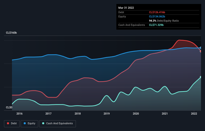Screen dimensions: 205x131
Task: Click the 2017 x-axis label
Action: tap(48, 114)
